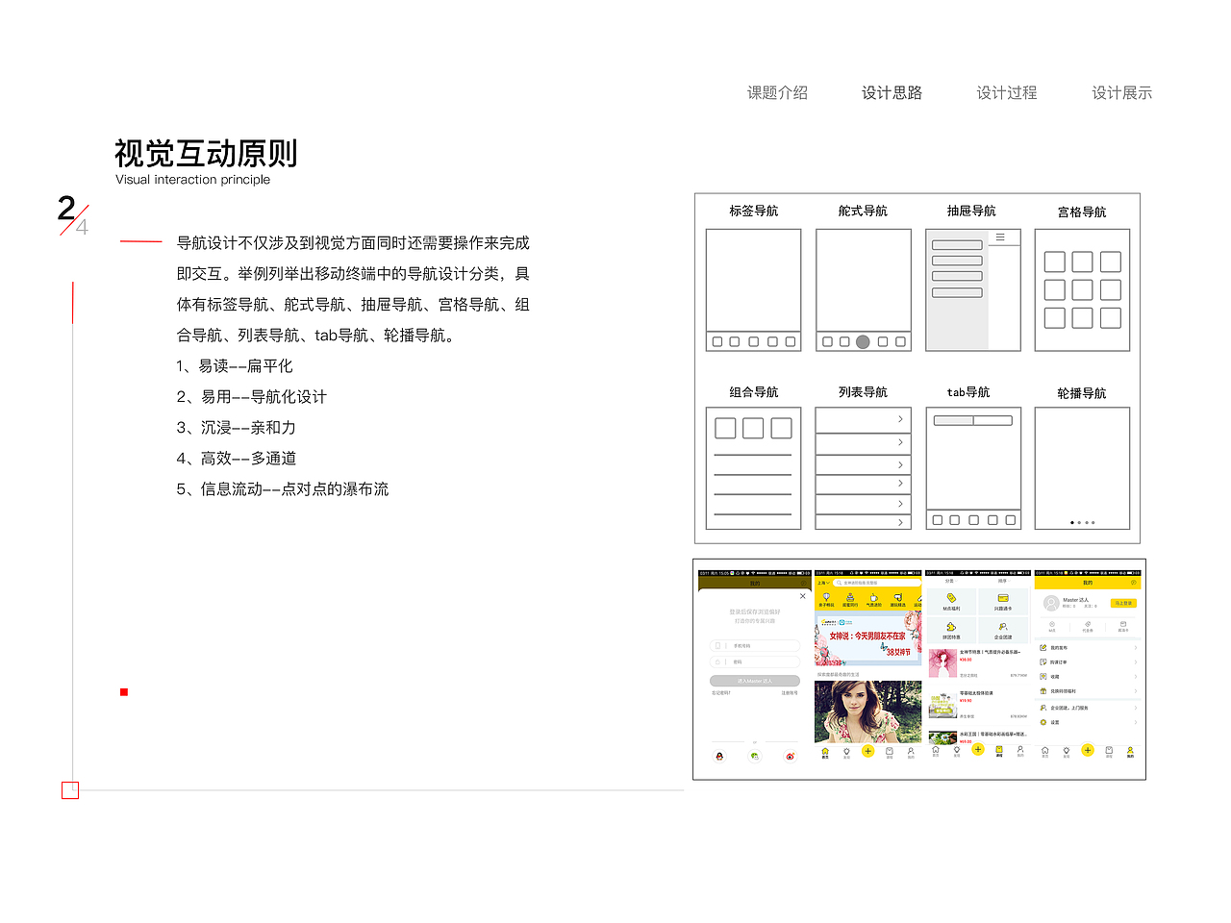Select the 课题介绍 navigation tab
Viewport: 1231px width, 923px height.
777,92
